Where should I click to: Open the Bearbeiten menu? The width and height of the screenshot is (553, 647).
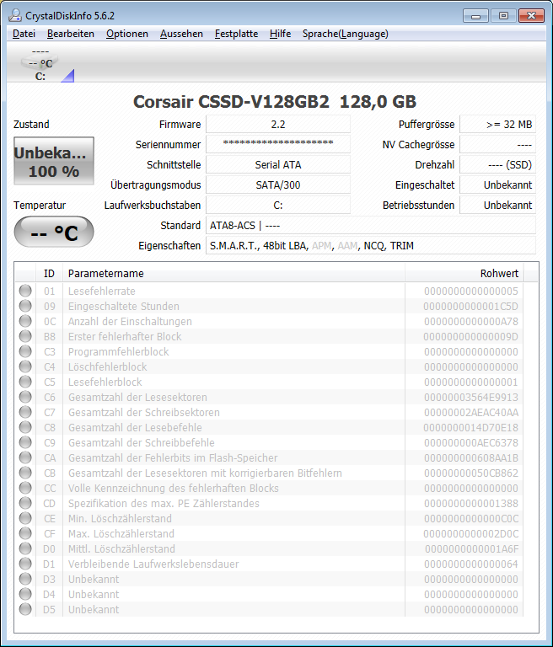71,34
